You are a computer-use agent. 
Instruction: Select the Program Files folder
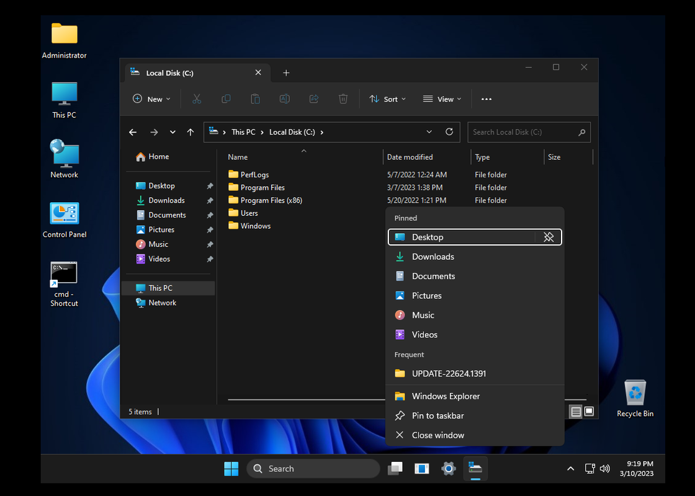point(262,187)
